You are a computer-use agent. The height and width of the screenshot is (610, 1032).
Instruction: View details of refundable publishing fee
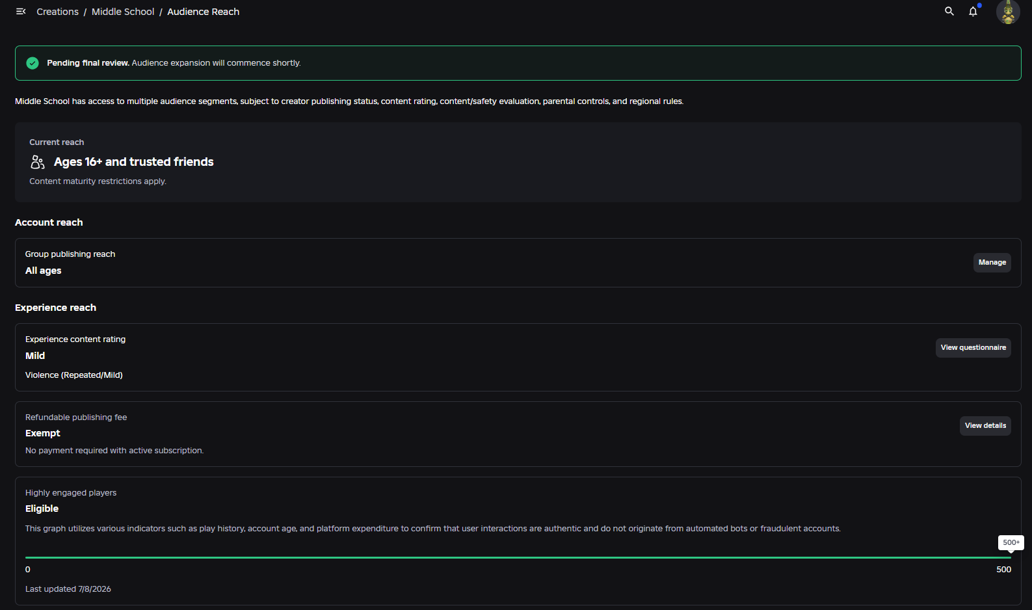[x=985, y=426]
